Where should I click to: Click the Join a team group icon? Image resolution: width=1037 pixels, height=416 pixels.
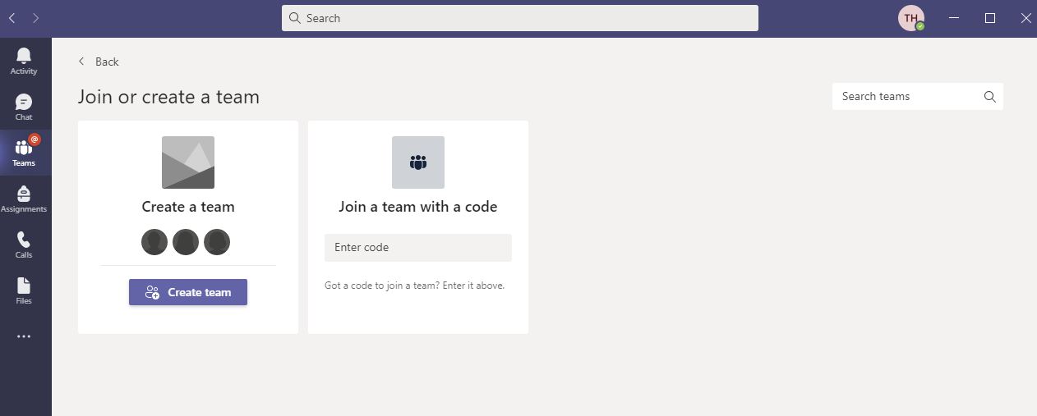418,162
